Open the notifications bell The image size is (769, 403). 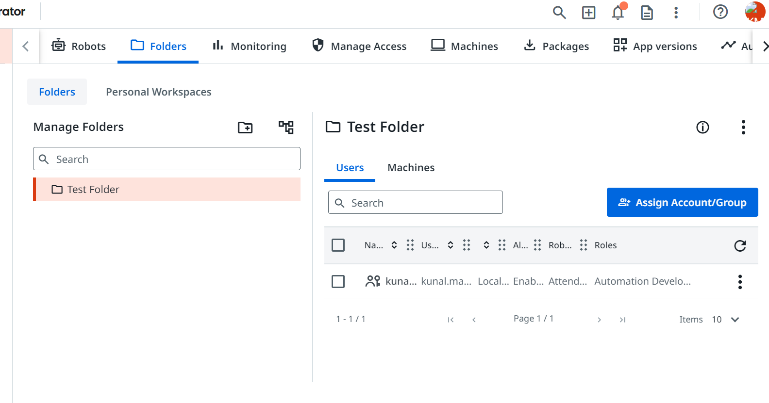tap(618, 13)
